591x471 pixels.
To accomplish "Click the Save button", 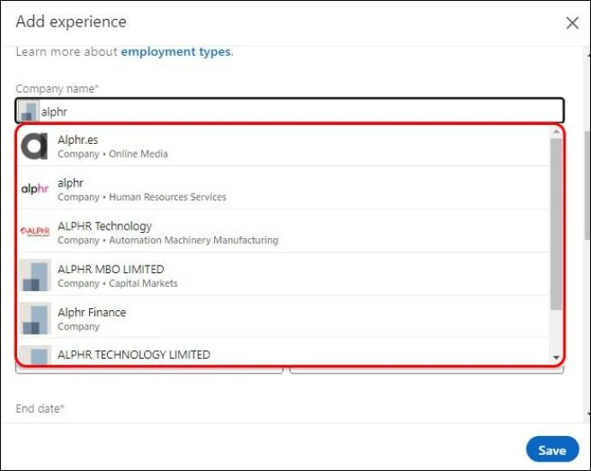I will pyautogui.click(x=552, y=449).
